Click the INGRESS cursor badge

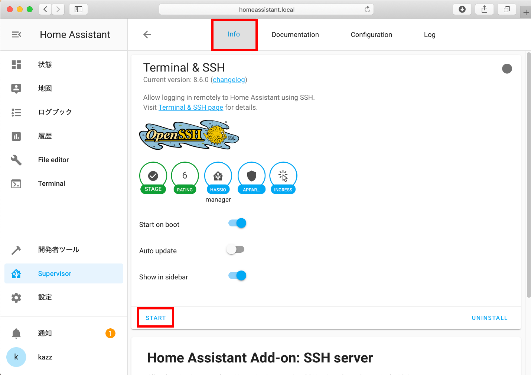283,178
